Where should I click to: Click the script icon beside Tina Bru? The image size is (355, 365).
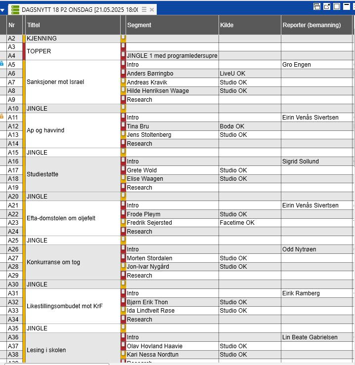[123, 125]
